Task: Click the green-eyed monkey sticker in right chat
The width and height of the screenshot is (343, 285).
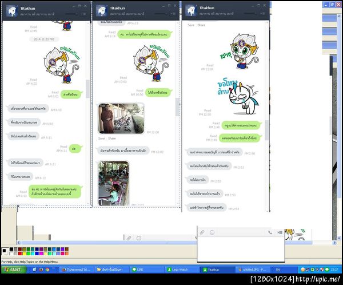Action: click(240, 51)
